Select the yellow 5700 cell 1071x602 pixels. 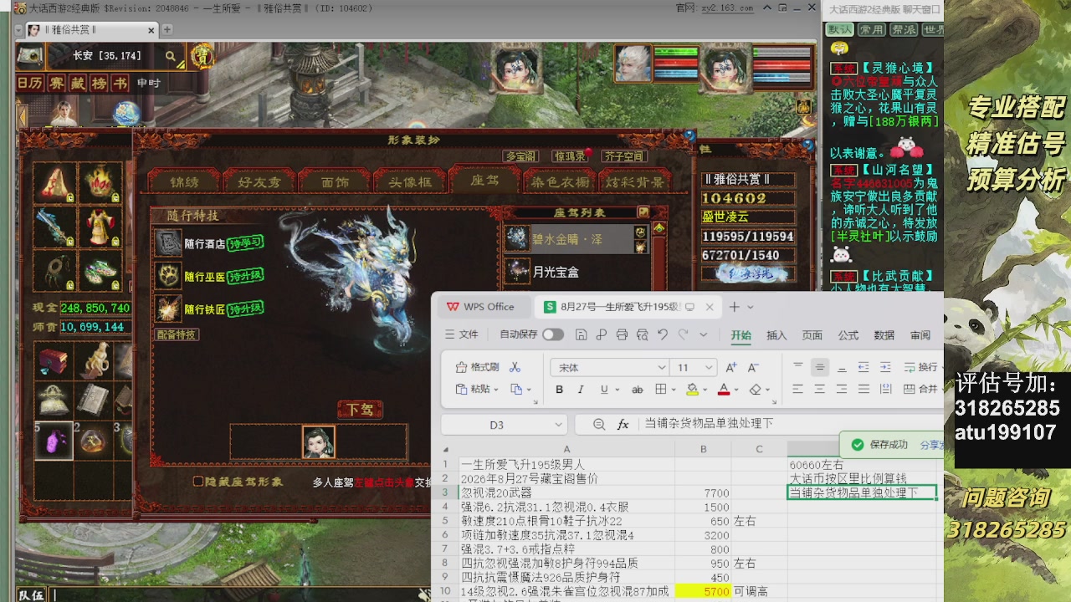(x=703, y=591)
